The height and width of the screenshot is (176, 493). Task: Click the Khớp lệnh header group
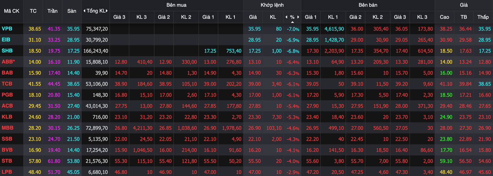click(x=272, y=5)
